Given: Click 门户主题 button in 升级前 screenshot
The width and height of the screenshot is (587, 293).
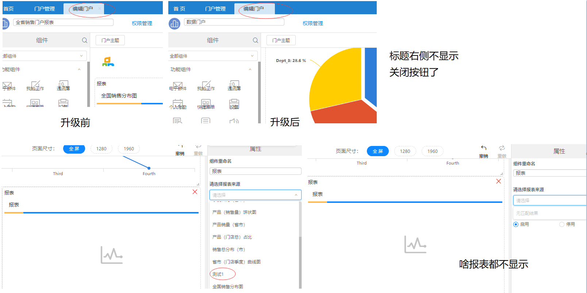Looking at the screenshot, I should coord(110,40).
